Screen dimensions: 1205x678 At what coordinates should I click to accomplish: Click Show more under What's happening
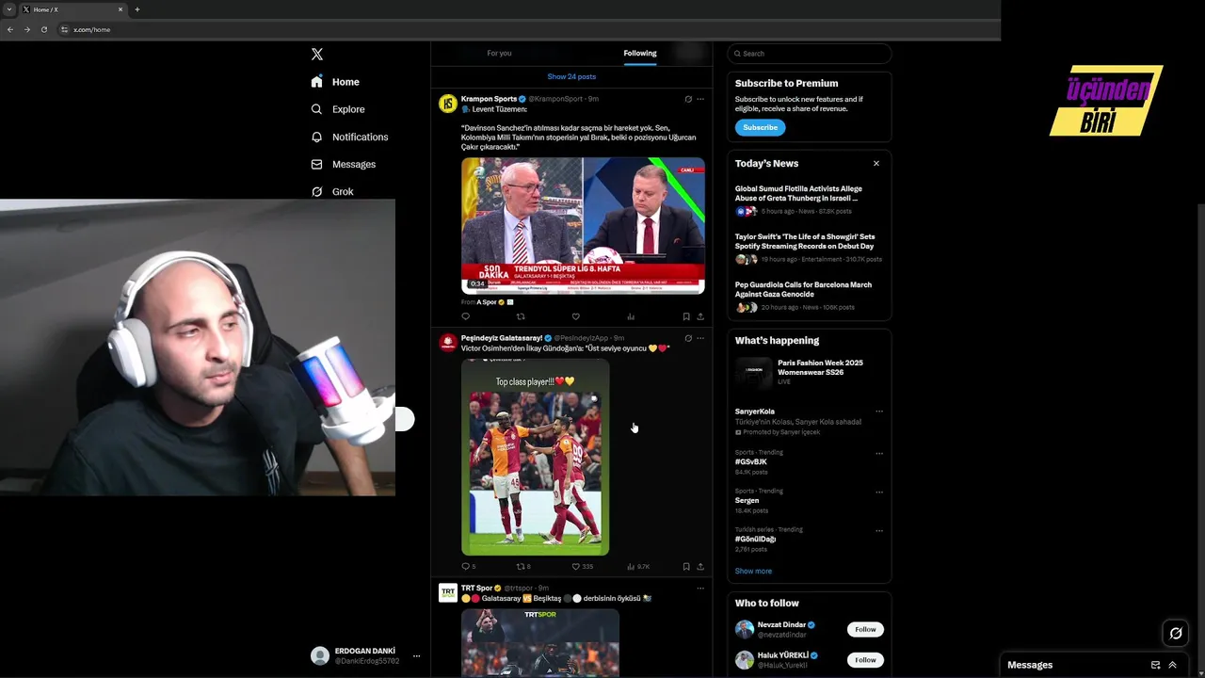click(753, 572)
